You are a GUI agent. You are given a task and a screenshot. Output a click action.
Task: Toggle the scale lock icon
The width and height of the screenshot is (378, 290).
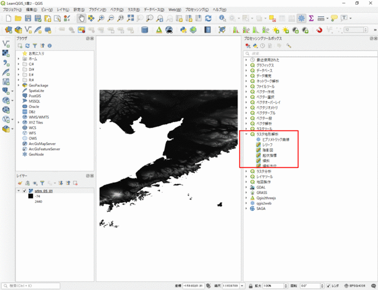pos(250,286)
